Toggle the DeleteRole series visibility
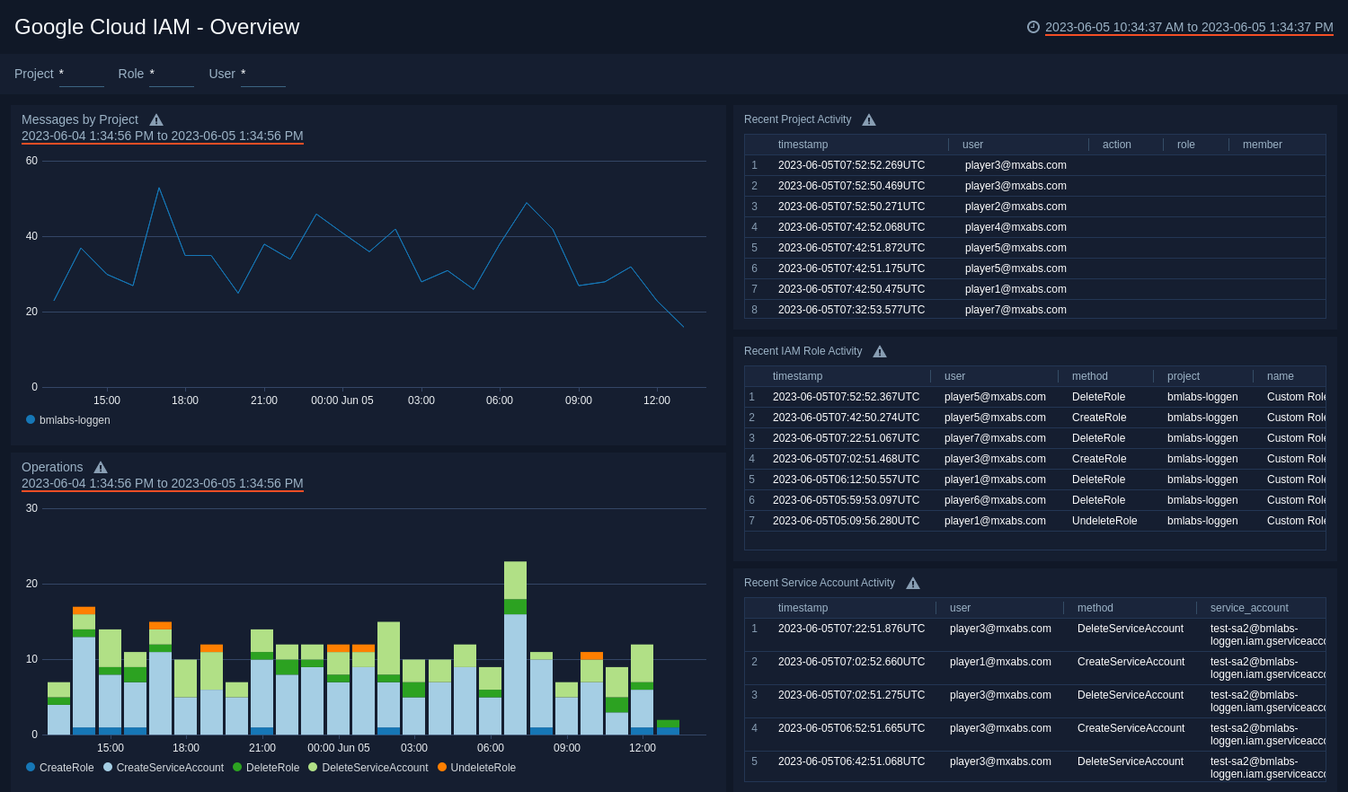 [235, 768]
